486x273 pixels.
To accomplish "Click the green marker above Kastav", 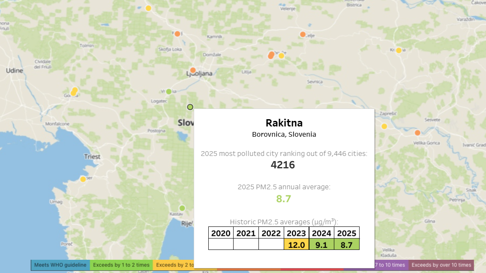I will tap(182, 208).
